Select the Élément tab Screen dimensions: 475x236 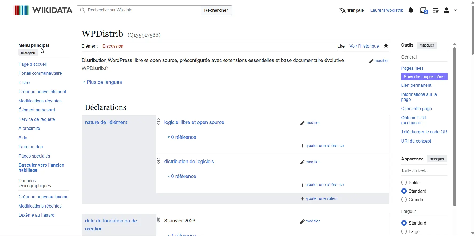point(90,46)
